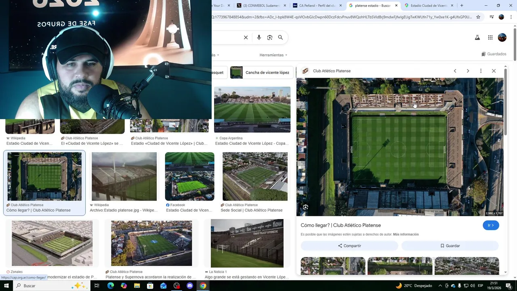Open clock showing 21:51 on taskbar
Screen dimensions: 517x291
pyautogui.click(x=494, y=286)
